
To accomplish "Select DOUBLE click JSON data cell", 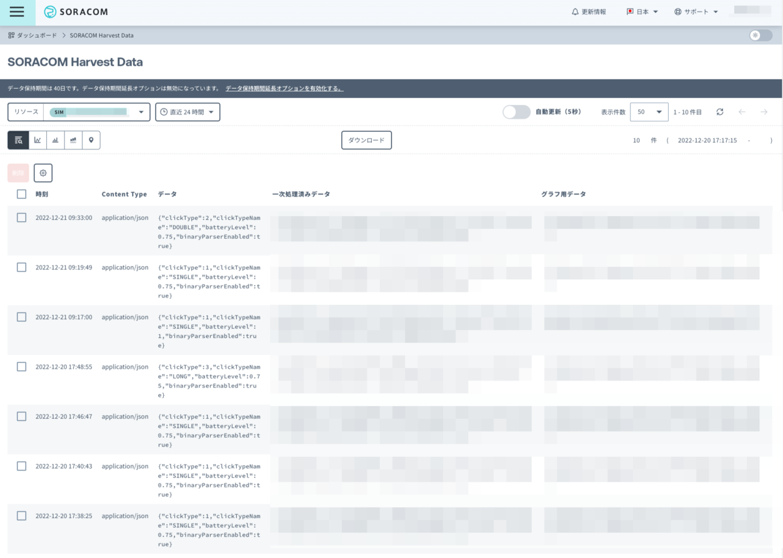I will click(209, 232).
